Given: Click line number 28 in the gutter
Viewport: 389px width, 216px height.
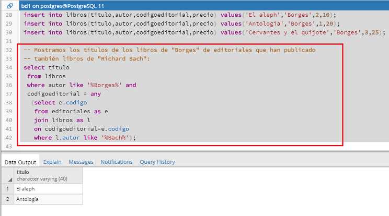Looking at the screenshot, I should (9, 15).
